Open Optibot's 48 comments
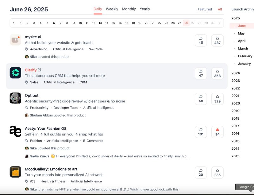This screenshot has width=254, height=195. coord(201,99)
